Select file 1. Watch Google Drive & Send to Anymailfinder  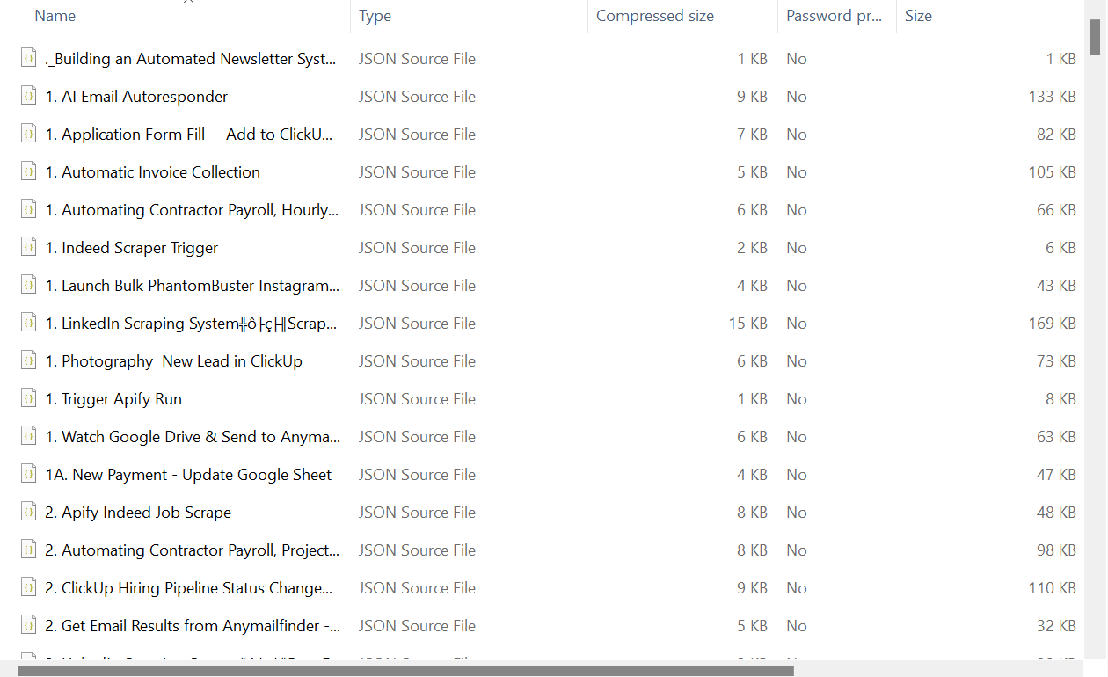[x=193, y=437]
